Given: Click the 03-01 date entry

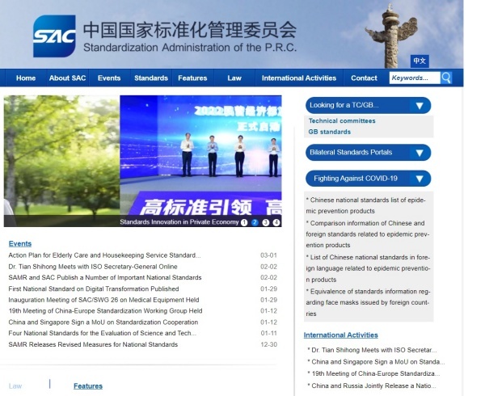Looking at the screenshot, I should (x=268, y=255).
